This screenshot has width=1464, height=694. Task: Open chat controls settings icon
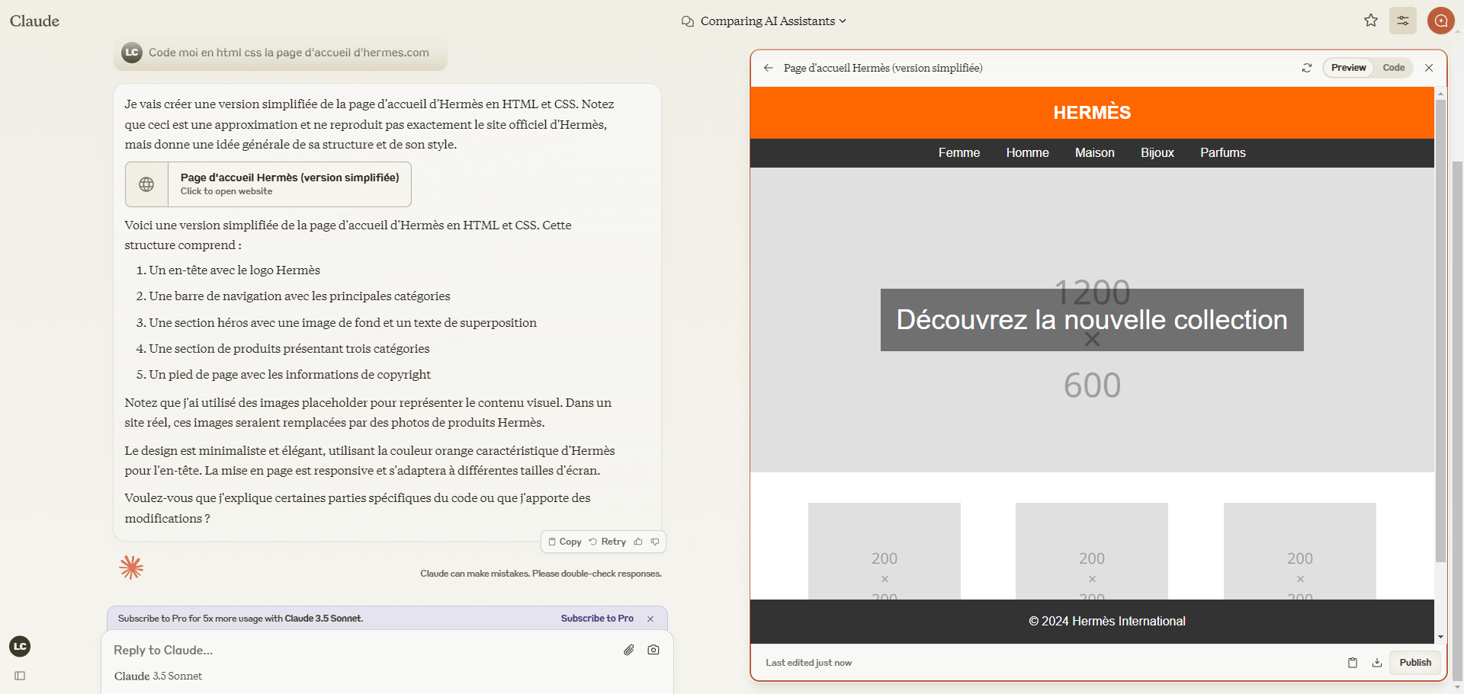(1403, 21)
